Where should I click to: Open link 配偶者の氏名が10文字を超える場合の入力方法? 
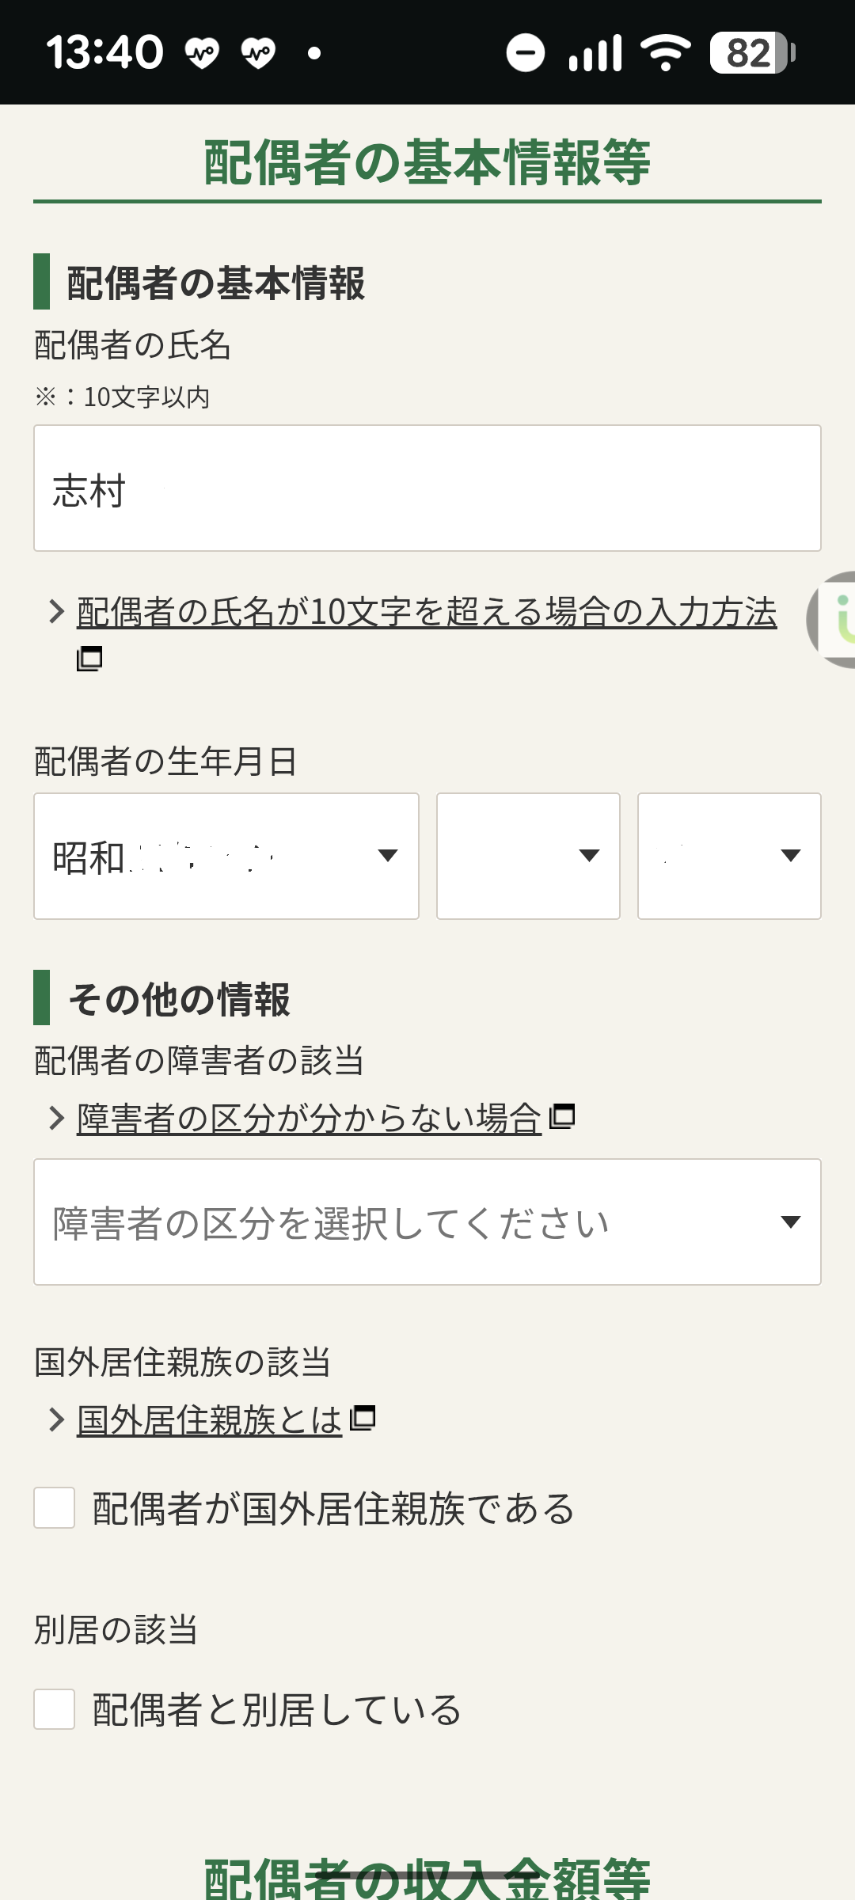[x=426, y=612]
